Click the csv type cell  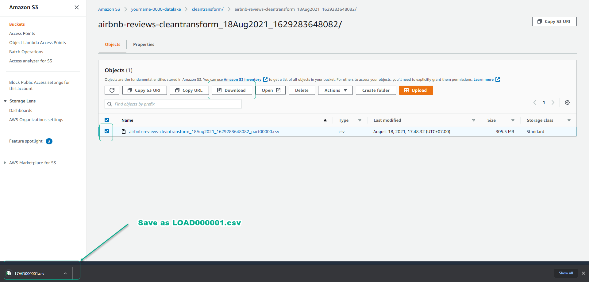coord(341,132)
